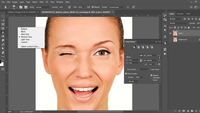Toggle the Show Overlay checkbox
This screenshot has width=200, height=113.
pyautogui.click(x=126, y=74)
